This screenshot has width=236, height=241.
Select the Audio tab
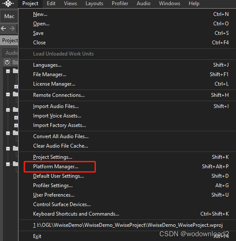pos(11,53)
